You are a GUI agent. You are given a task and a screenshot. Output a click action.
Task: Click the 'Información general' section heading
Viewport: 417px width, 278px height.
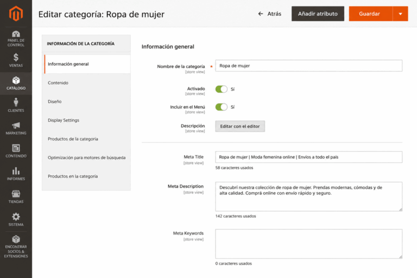click(168, 47)
